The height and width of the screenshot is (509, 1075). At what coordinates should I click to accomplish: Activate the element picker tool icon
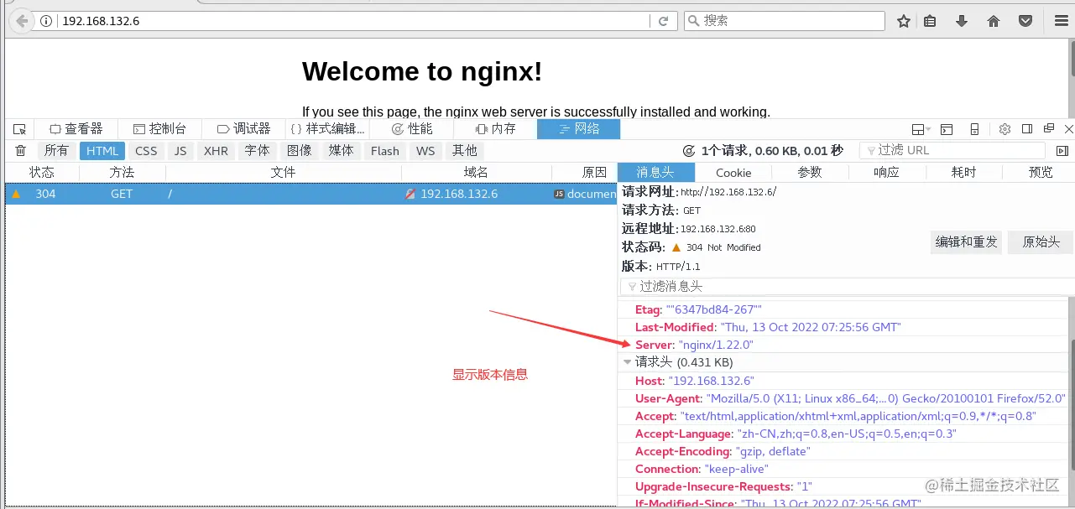[20, 129]
